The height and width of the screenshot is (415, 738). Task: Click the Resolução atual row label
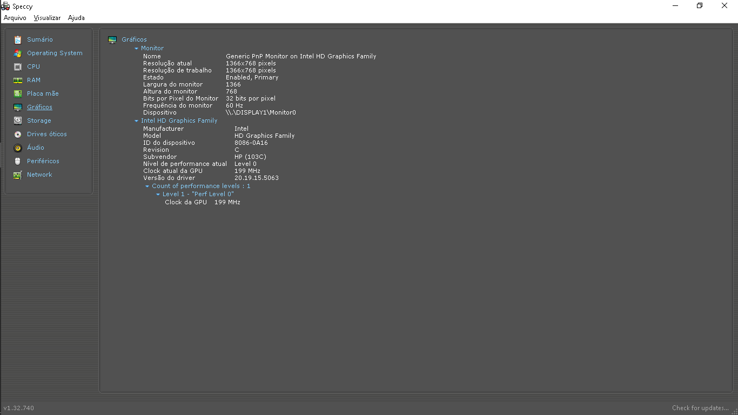tap(167, 63)
